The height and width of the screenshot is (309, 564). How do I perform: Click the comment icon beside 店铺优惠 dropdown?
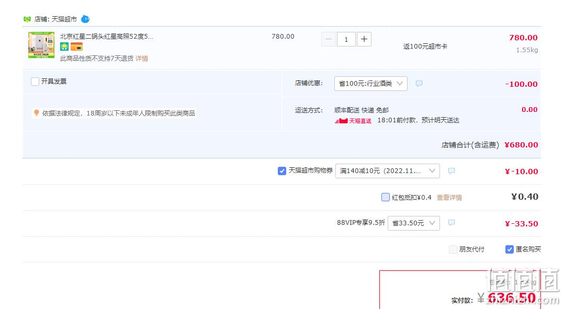click(x=419, y=83)
